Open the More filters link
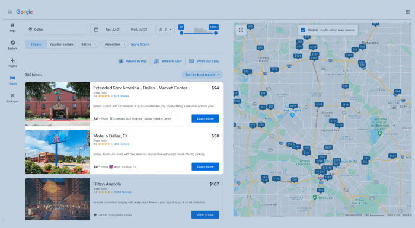 [x=140, y=44]
